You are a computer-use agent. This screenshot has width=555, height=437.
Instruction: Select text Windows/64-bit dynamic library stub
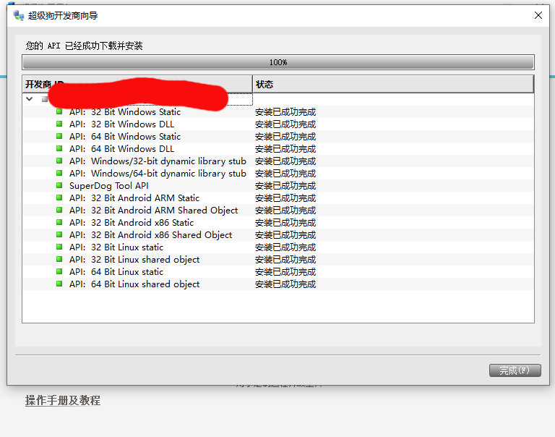168,174
